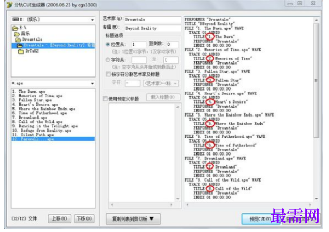Select the 位置从 radio button
The height and width of the screenshot is (232, 329).
pyautogui.click(x=108, y=44)
